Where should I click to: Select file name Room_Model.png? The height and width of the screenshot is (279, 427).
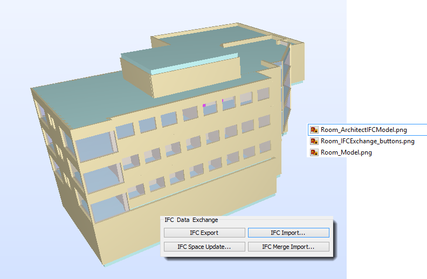coord(346,152)
